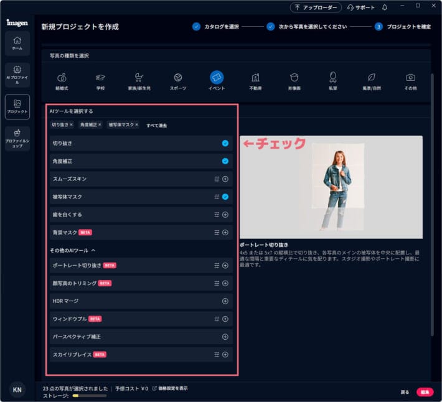Open プロジェクト in the sidebar
The width and height of the screenshot is (442, 402).
(17, 107)
